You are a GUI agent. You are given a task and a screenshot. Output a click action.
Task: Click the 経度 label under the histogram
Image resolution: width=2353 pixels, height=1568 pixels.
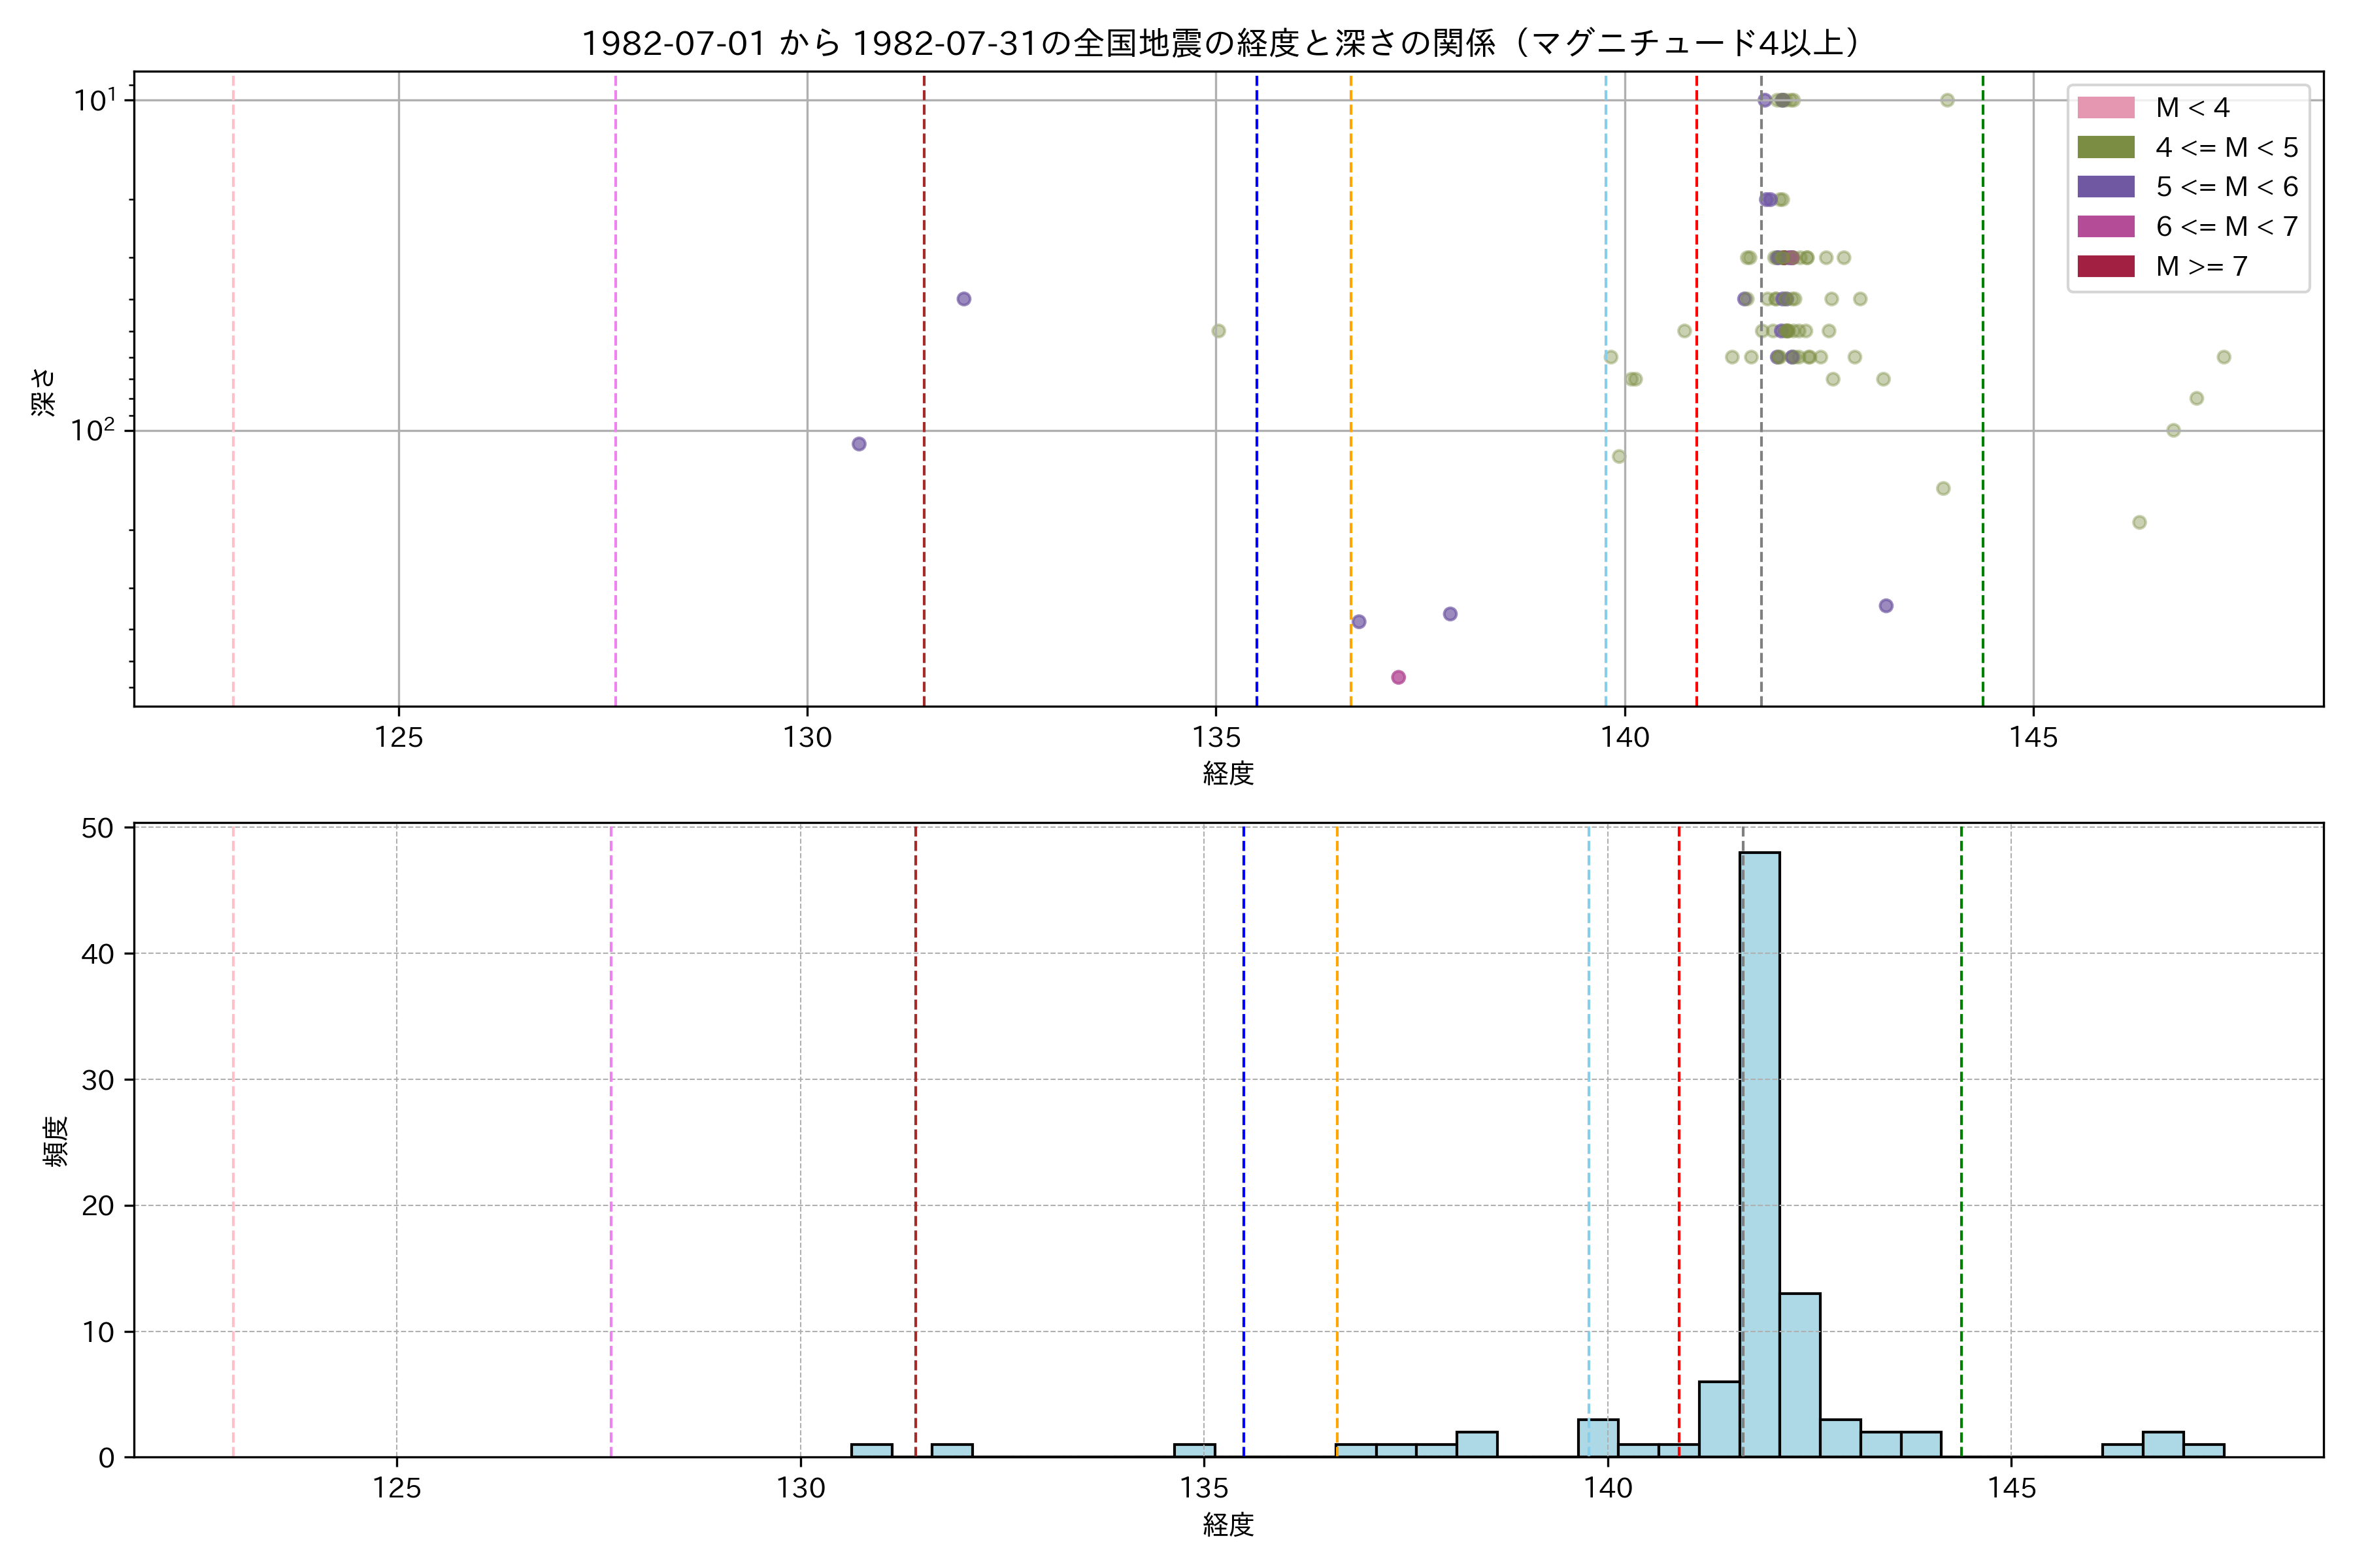1227,1526
